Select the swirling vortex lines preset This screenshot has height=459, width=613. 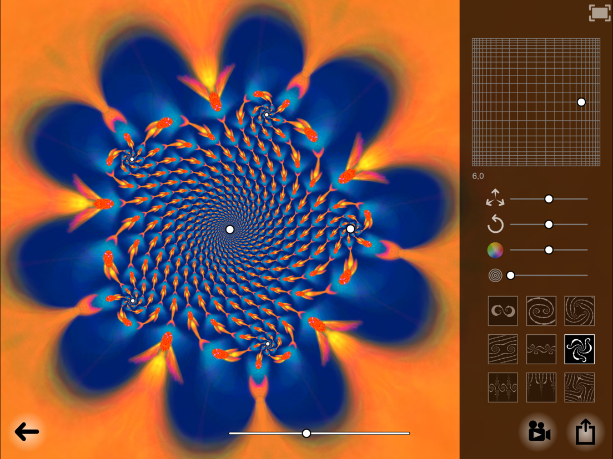(579, 387)
